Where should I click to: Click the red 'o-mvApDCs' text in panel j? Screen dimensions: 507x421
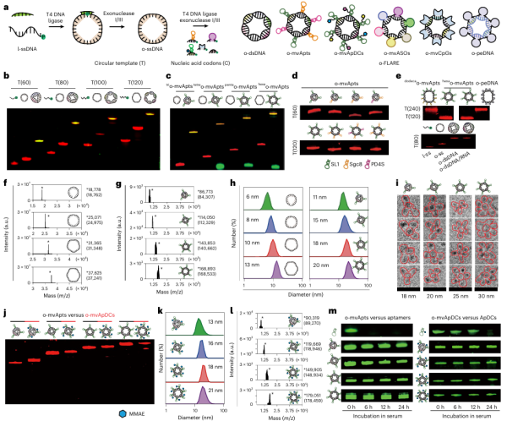click(100, 314)
